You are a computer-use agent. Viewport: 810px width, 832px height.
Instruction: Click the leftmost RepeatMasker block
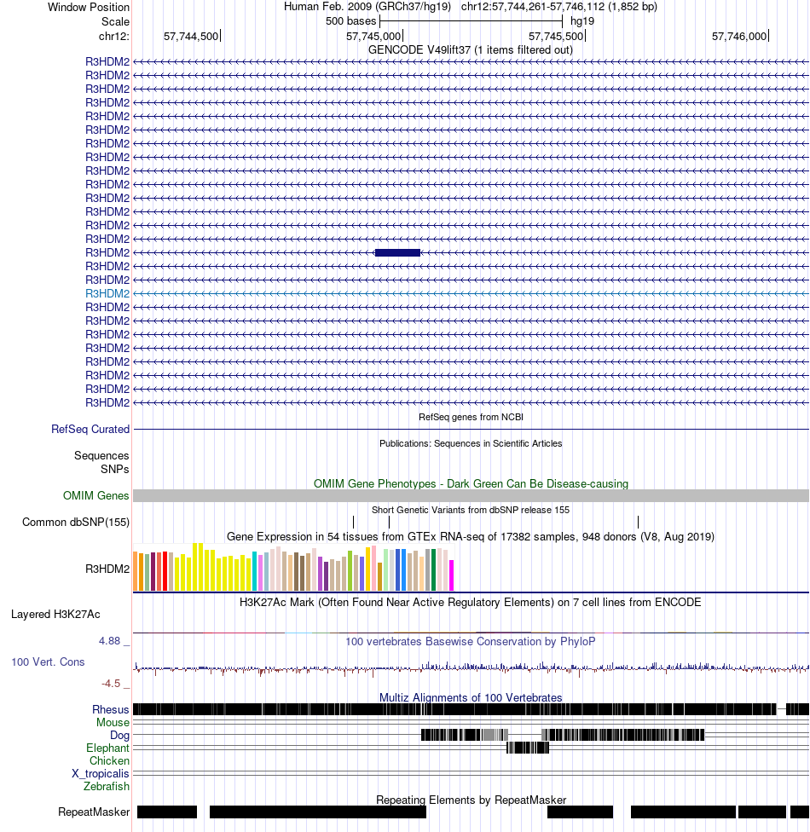(167, 812)
